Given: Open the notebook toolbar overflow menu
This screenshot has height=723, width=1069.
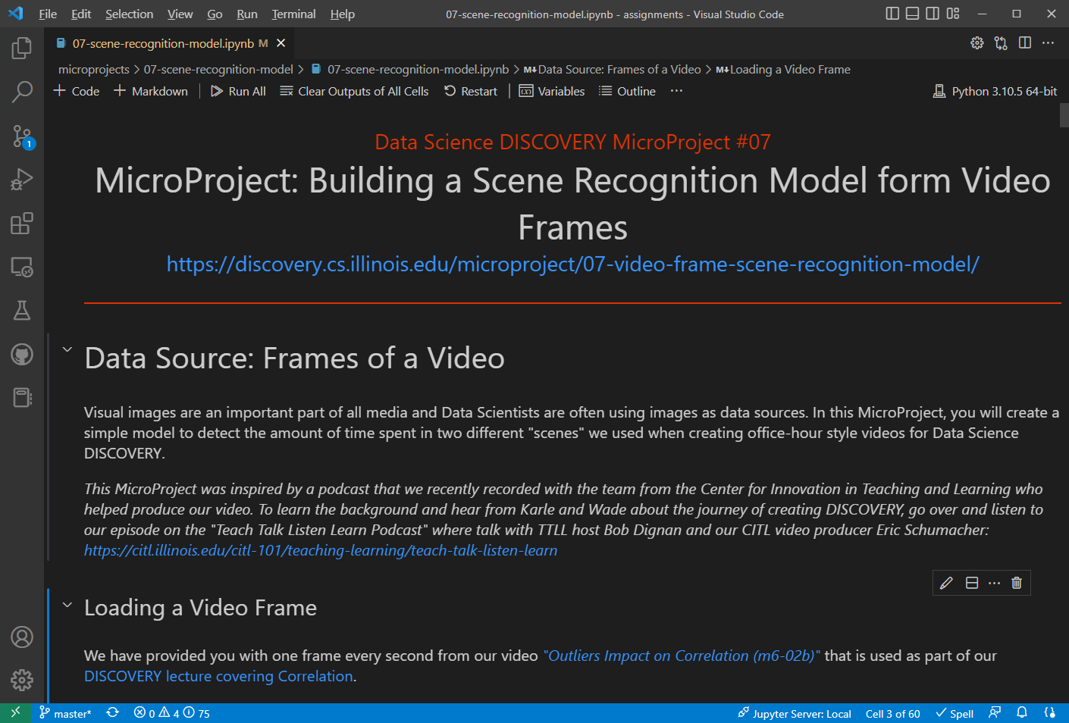Looking at the screenshot, I should click(676, 91).
